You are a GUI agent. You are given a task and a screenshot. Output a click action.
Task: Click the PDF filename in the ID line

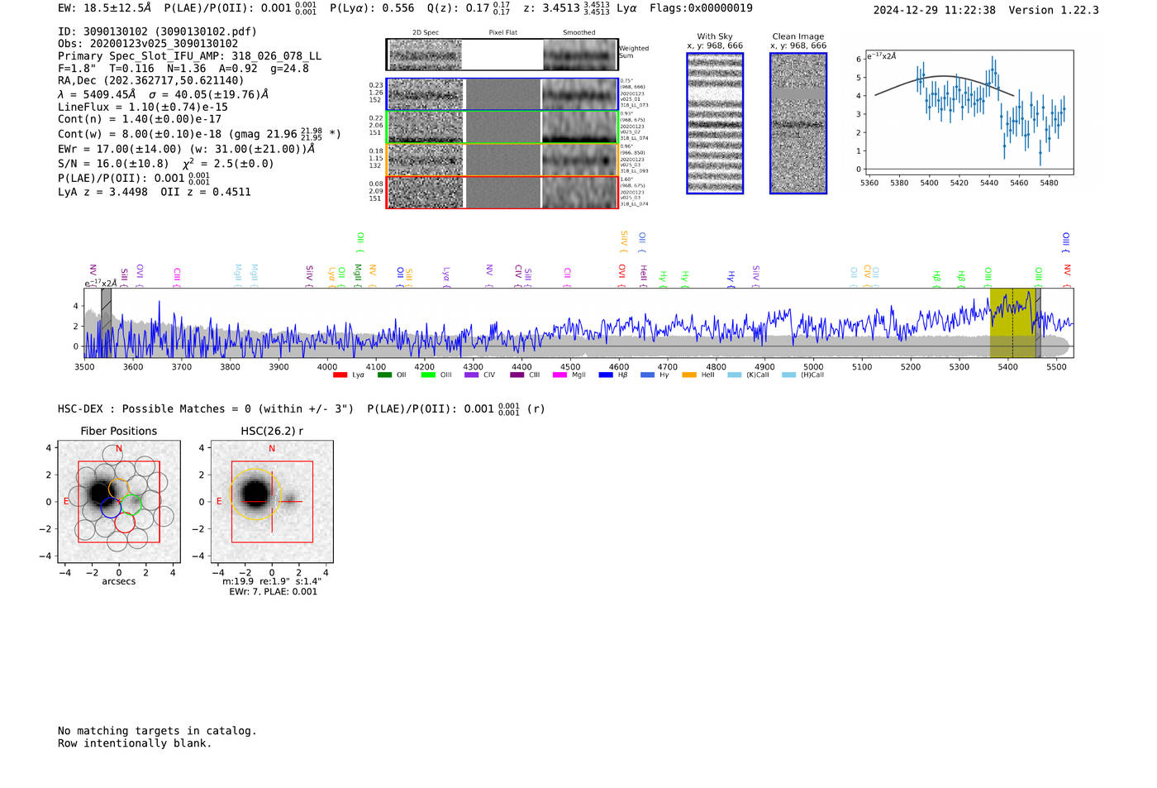(x=208, y=31)
